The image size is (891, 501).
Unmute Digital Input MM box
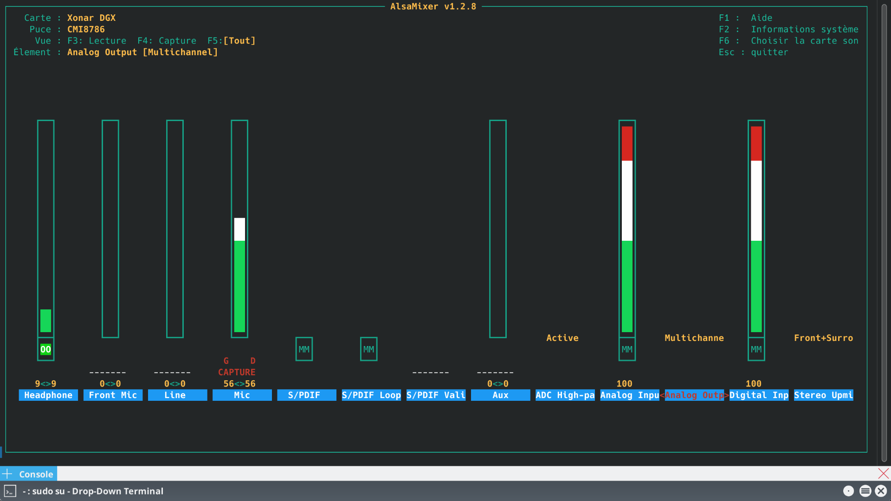pos(756,349)
